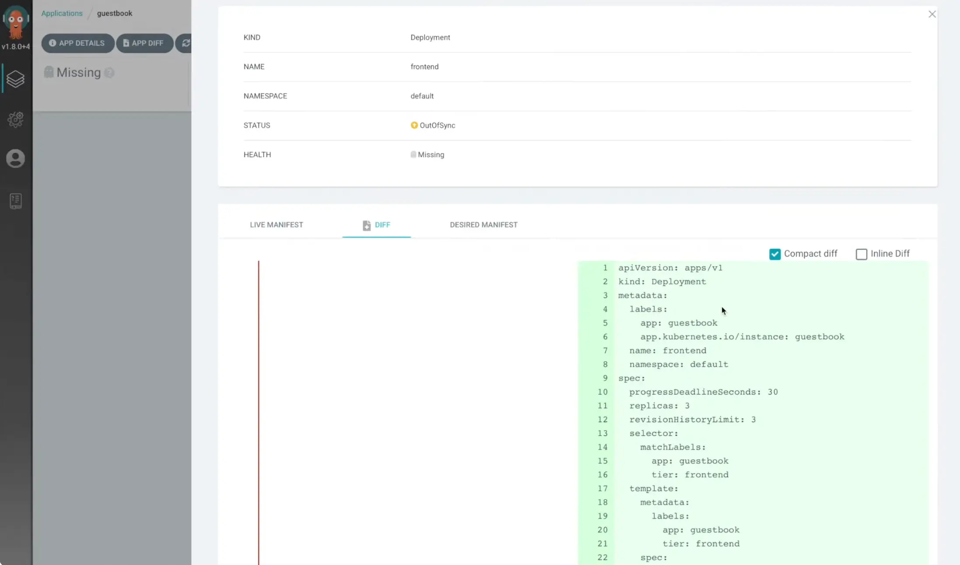Switch to the Desired Manifest tab

[x=484, y=225]
